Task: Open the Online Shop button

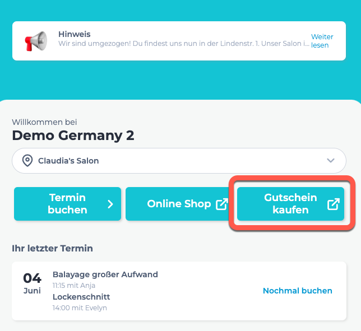Action: 179,204
